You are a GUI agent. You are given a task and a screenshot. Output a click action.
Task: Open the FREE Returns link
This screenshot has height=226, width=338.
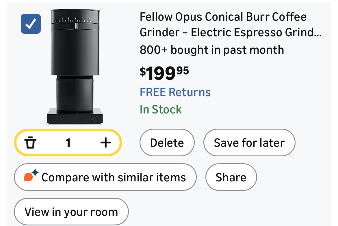click(175, 92)
